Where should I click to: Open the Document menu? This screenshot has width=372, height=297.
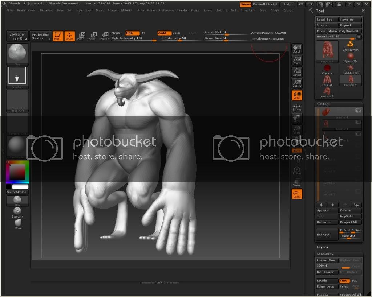tap(46, 11)
